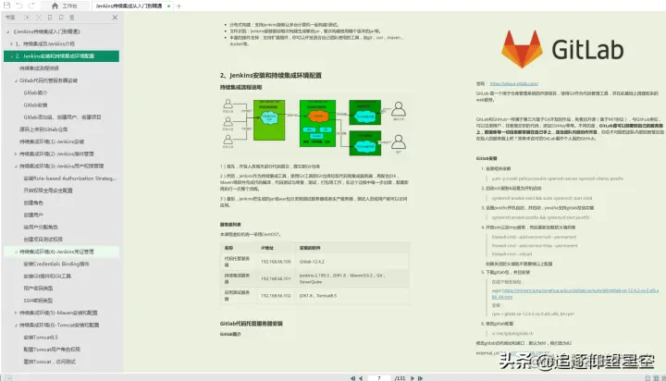
Task: Collapse Gitlab代码托管服务器安装 node
Action: click(16, 80)
